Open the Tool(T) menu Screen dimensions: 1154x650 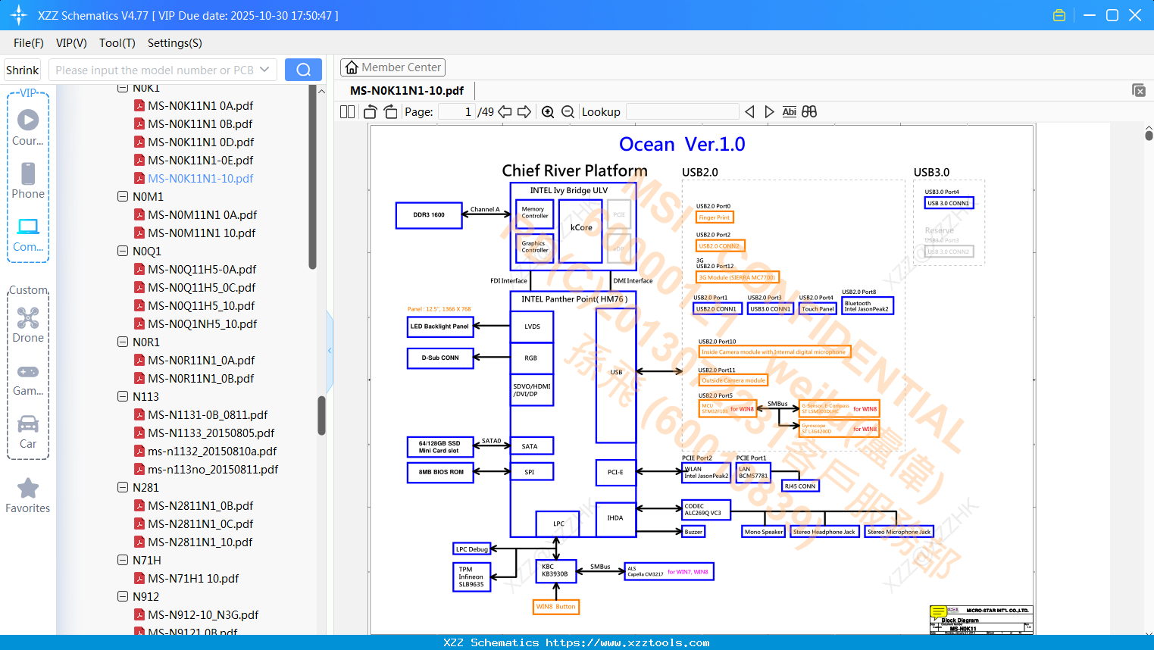[117, 43]
